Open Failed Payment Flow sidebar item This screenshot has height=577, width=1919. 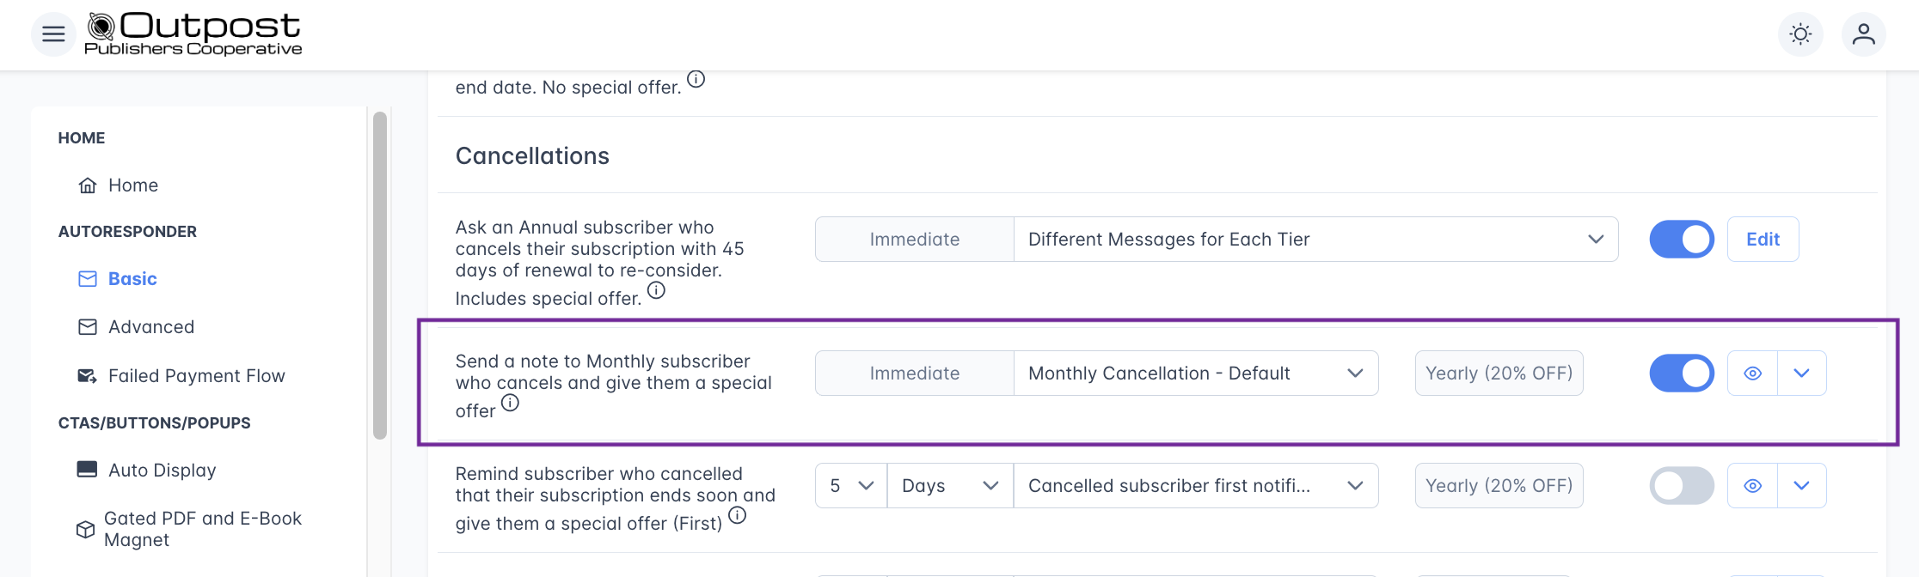pos(196,376)
